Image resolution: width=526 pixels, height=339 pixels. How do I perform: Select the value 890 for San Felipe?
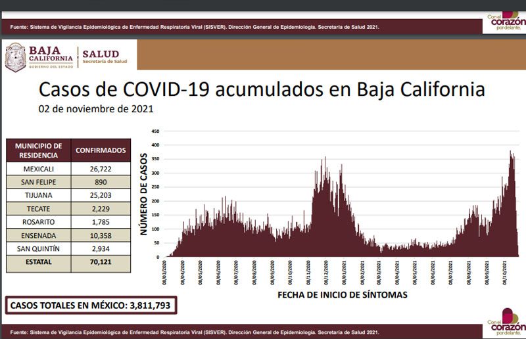coord(101,182)
